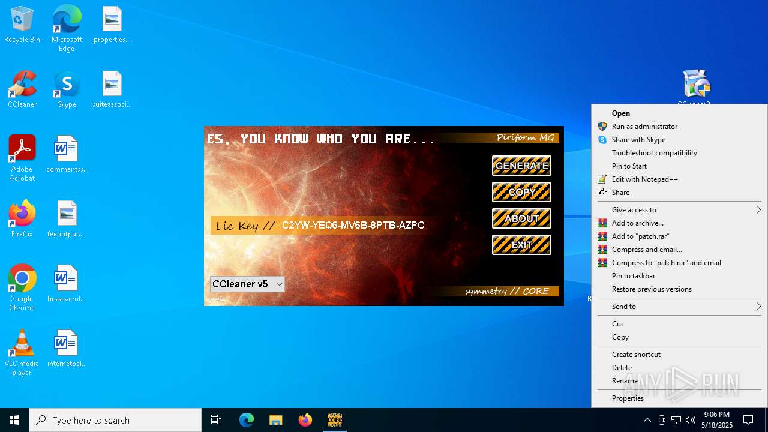Click the Meet Now tray icon

tap(662, 420)
